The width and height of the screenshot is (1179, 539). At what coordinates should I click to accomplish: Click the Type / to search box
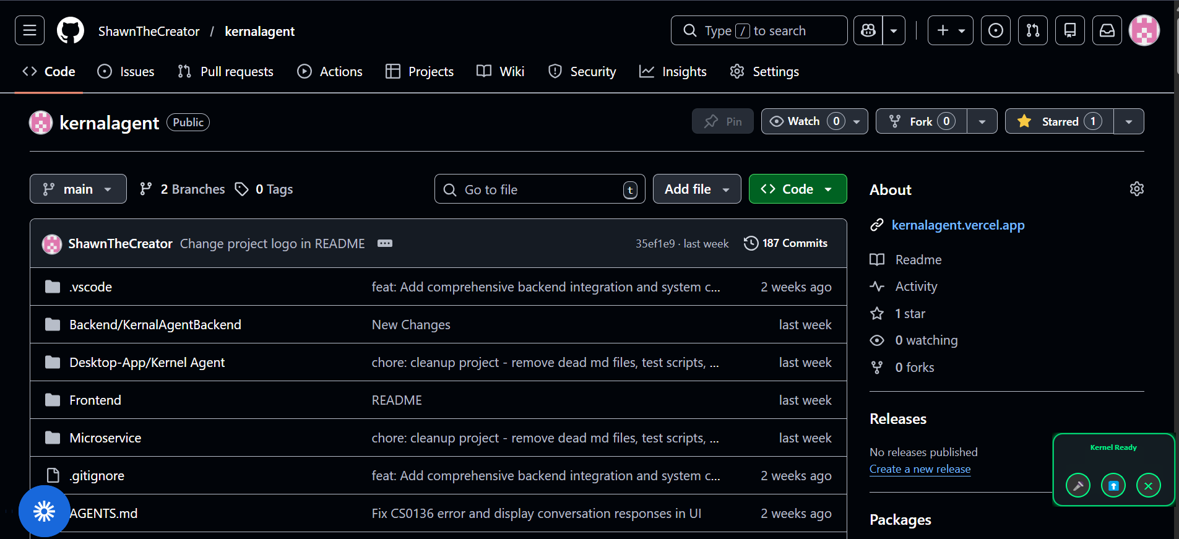(759, 30)
